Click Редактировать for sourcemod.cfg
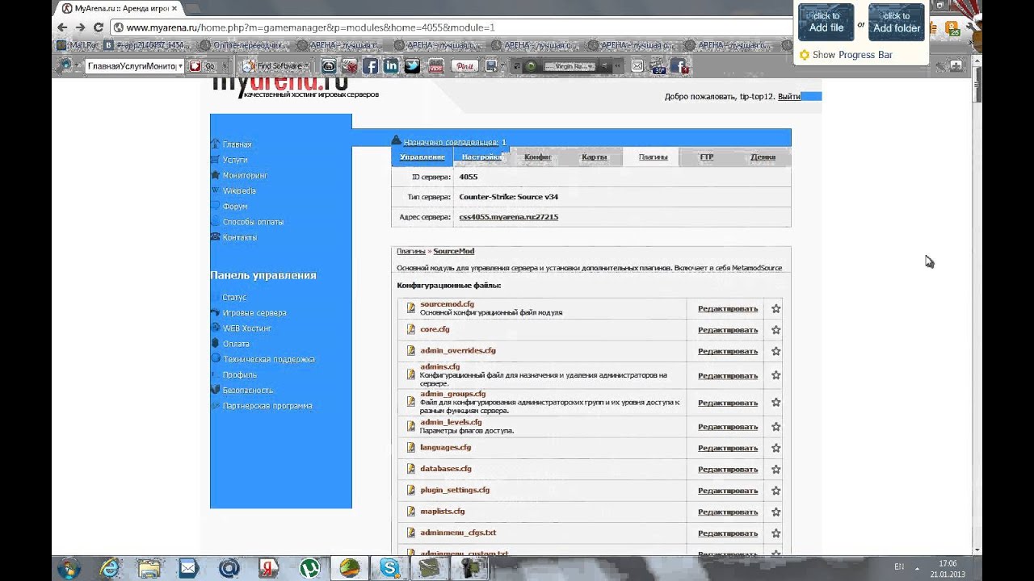 tap(728, 309)
